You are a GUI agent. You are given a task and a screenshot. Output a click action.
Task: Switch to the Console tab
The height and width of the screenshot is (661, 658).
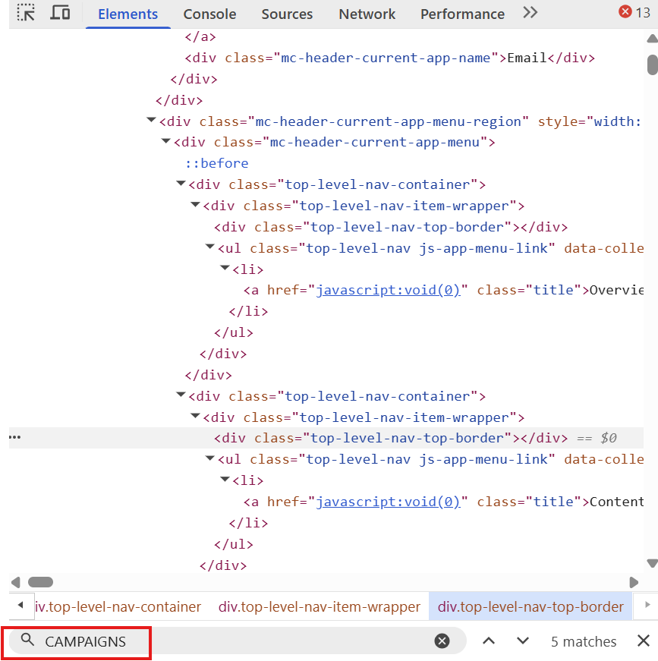click(x=209, y=14)
